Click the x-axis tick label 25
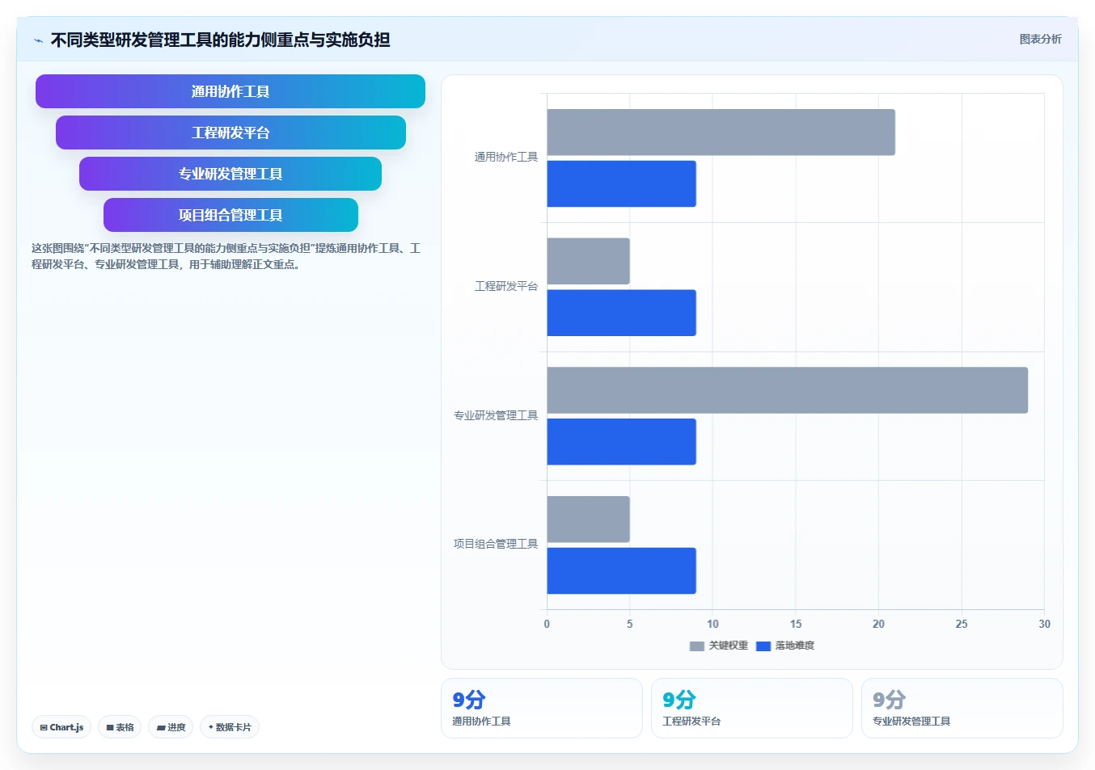 (x=962, y=624)
